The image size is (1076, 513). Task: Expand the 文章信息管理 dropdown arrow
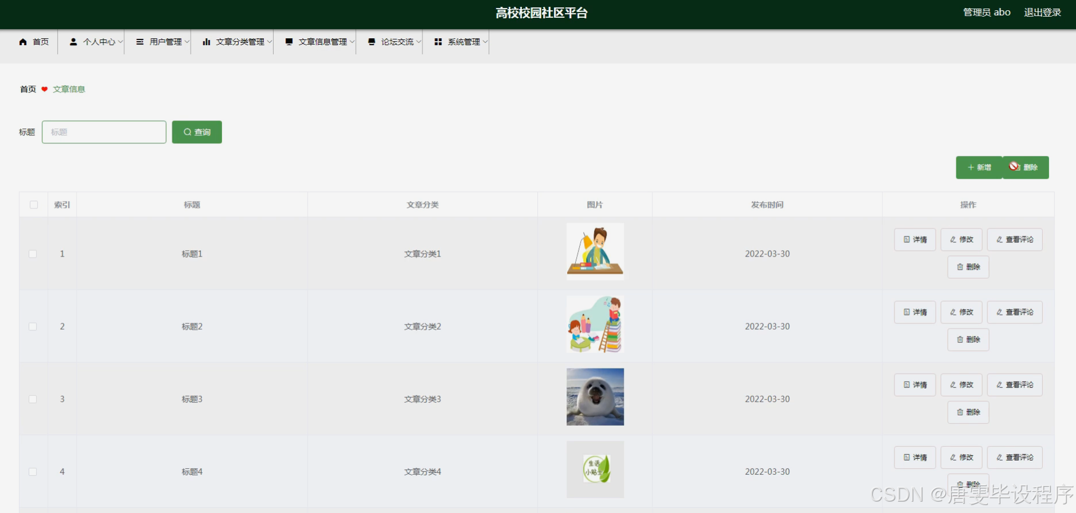tap(352, 42)
